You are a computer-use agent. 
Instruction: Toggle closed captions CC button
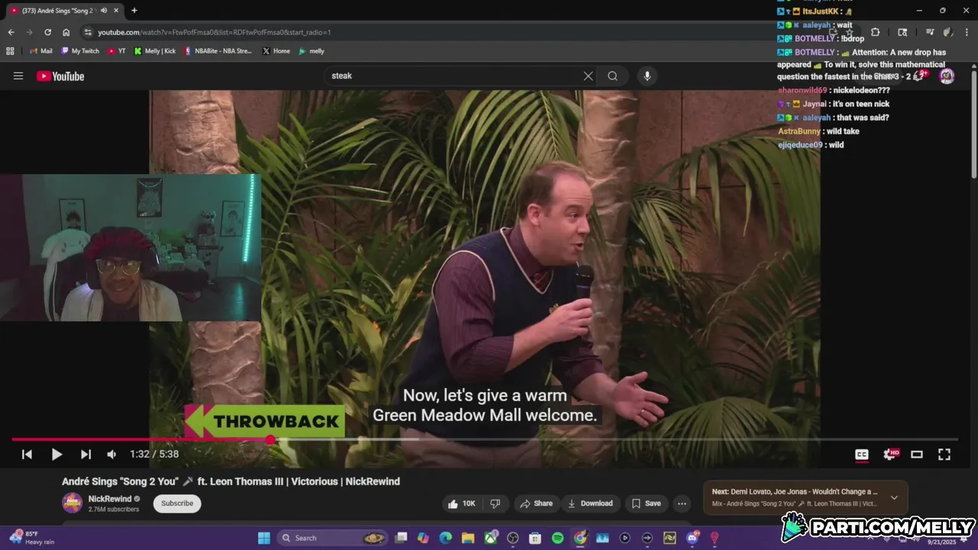[862, 455]
